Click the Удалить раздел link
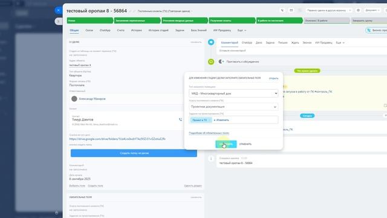This screenshot has width=387, height=218. point(193,186)
